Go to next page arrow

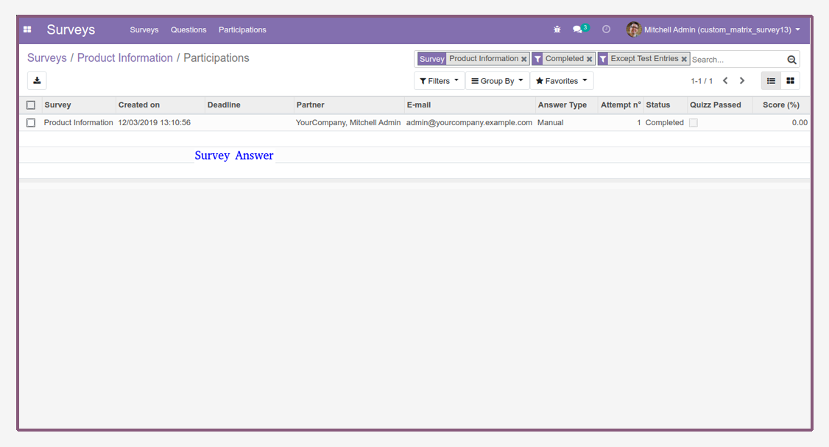[742, 81]
